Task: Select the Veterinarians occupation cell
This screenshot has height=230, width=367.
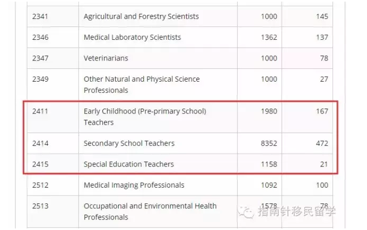Action: tap(158, 58)
